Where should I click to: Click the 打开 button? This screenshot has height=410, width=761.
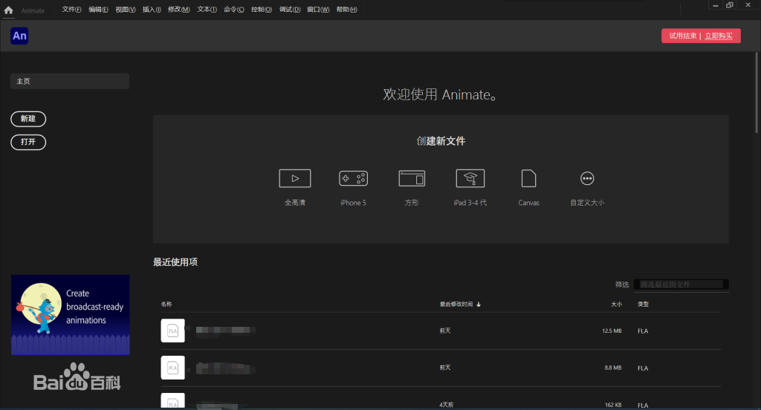(28, 142)
